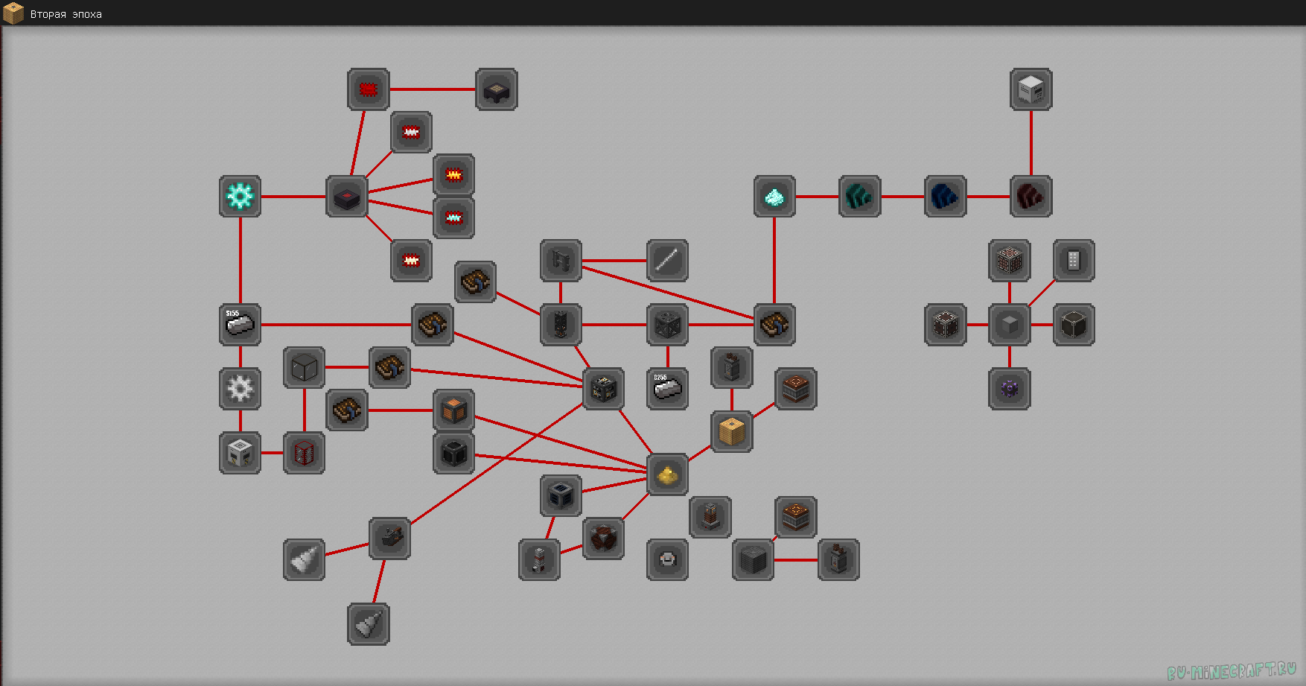This screenshot has height=686, width=1306.
Task: Click the plain red circuit quest node
Action: tap(368, 89)
